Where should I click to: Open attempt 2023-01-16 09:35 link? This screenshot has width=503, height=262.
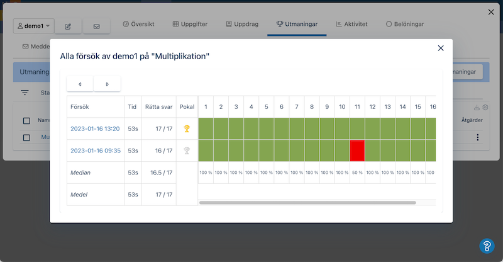(94, 151)
